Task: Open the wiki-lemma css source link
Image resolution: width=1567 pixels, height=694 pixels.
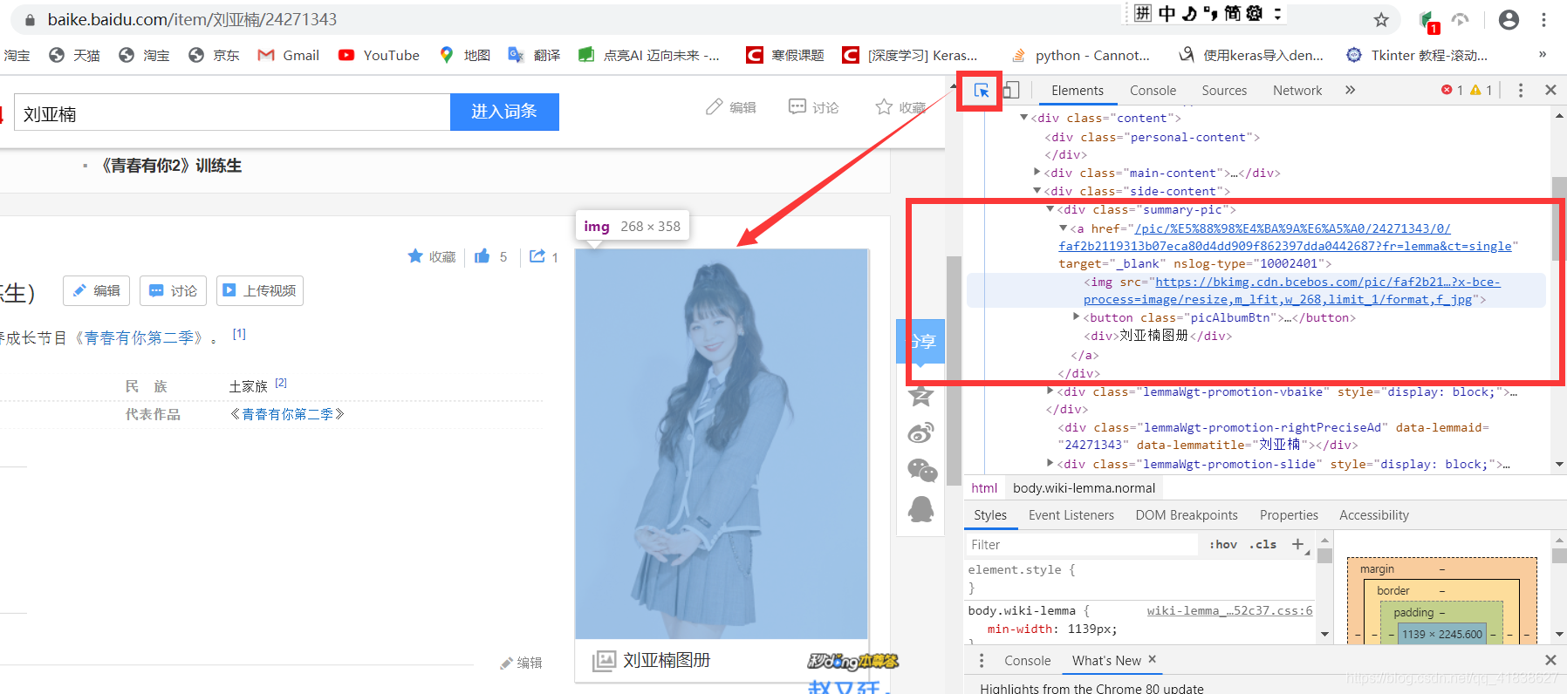Action: point(1229,610)
